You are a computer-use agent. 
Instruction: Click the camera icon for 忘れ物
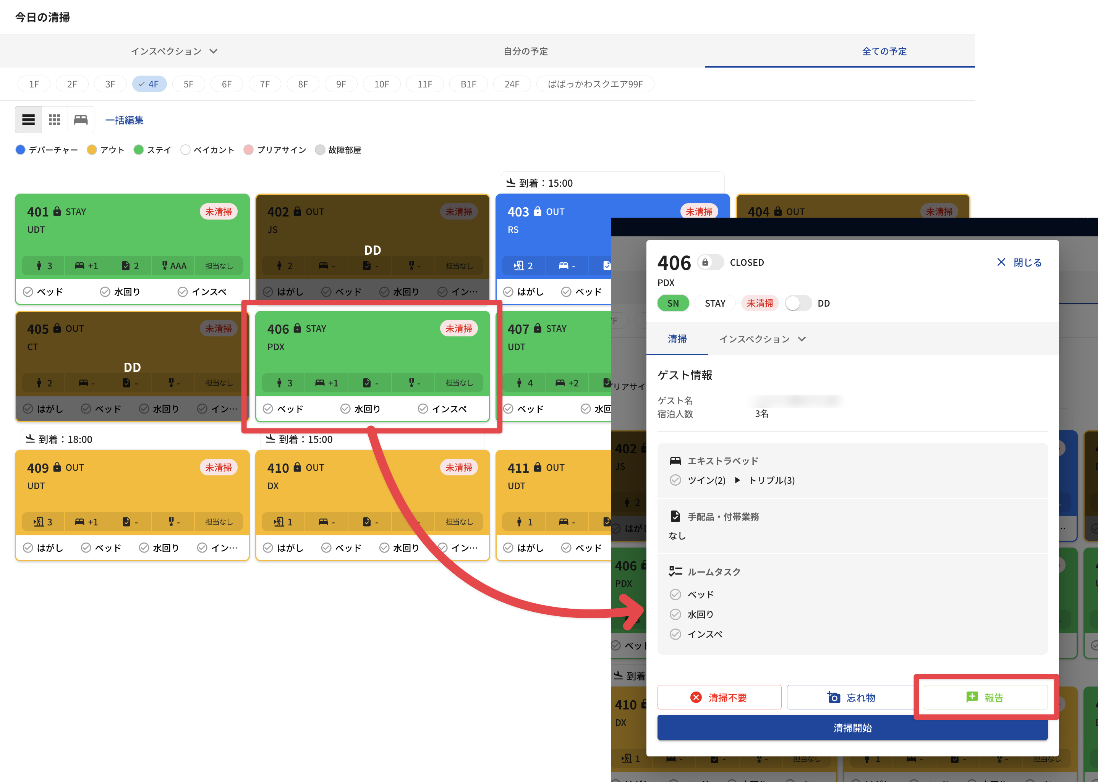tap(834, 697)
